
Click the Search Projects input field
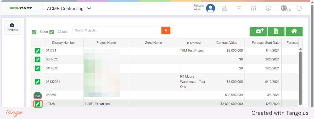pyautogui.click(x=117, y=30)
